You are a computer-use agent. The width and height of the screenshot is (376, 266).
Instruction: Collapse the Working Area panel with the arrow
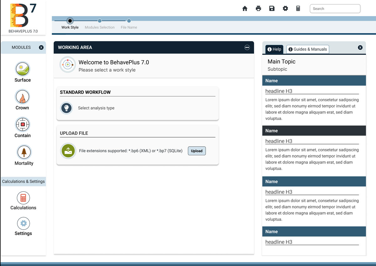(x=247, y=47)
